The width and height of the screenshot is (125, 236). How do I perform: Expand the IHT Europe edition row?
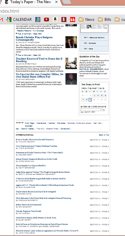94,43
